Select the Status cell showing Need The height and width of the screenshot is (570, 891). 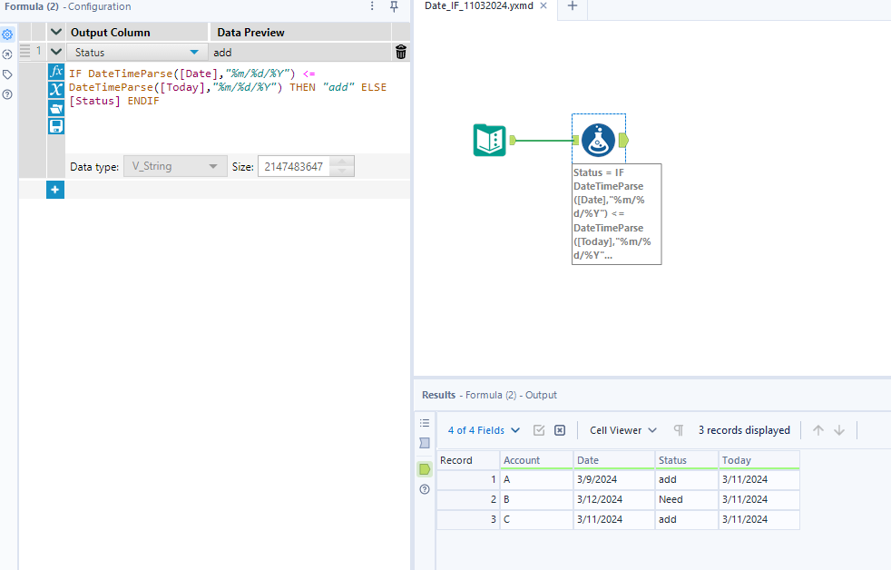coord(687,499)
